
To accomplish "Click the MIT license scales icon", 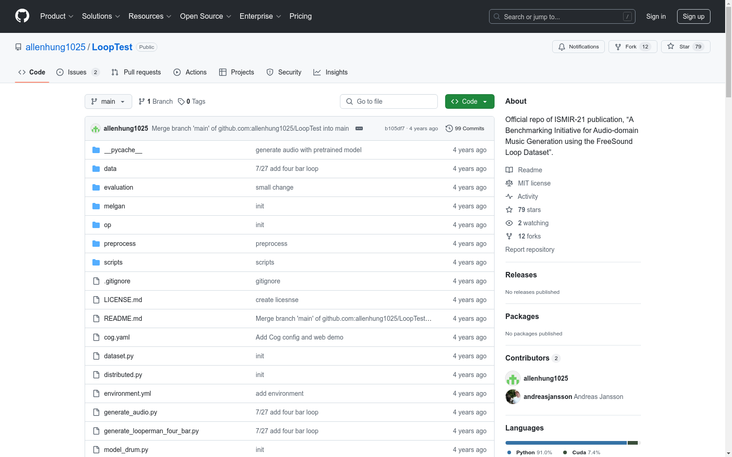I will tap(509, 183).
